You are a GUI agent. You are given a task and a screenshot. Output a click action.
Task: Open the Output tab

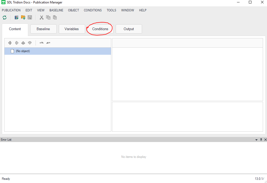tap(129, 29)
